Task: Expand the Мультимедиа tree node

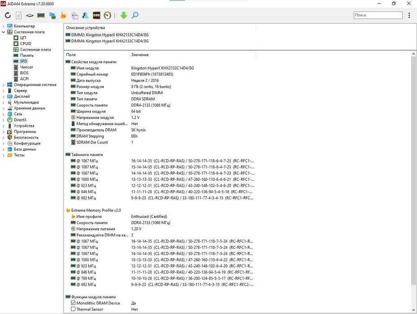Action: click(x=3, y=102)
